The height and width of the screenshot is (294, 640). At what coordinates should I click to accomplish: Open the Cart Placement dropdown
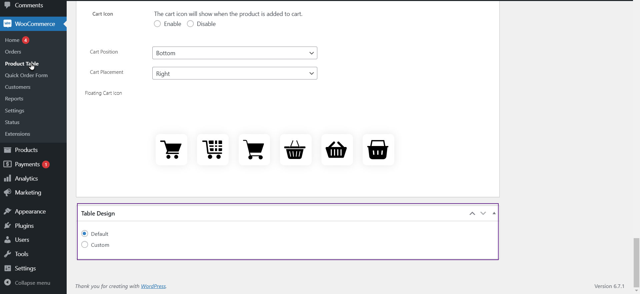235,73
